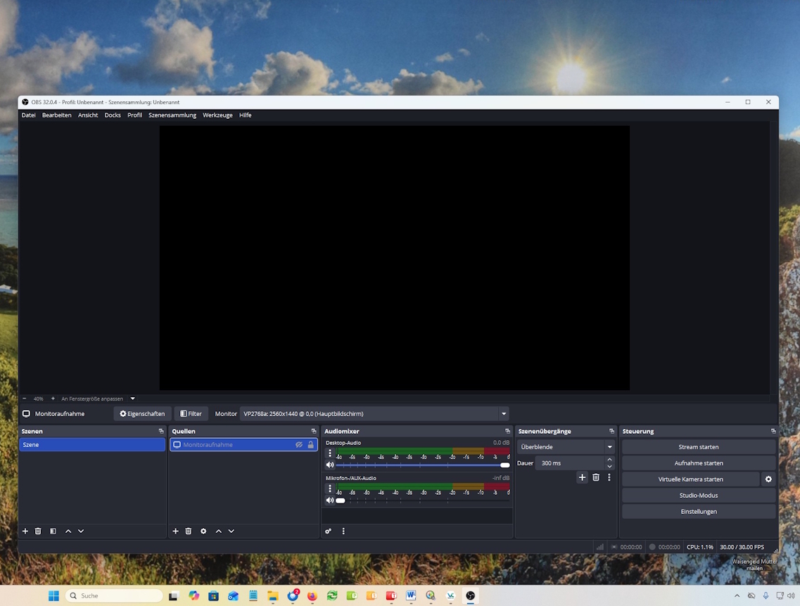Image resolution: width=800 pixels, height=606 pixels.
Task: Open Desktop-Audio three-dot options
Action: [330, 453]
